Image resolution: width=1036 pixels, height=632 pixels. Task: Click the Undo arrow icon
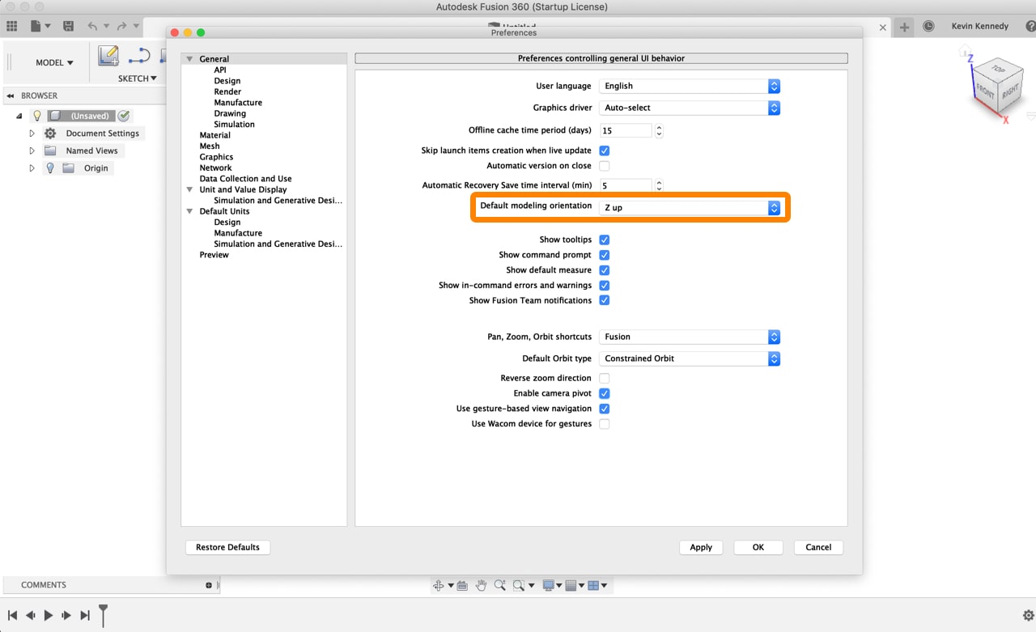point(92,27)
